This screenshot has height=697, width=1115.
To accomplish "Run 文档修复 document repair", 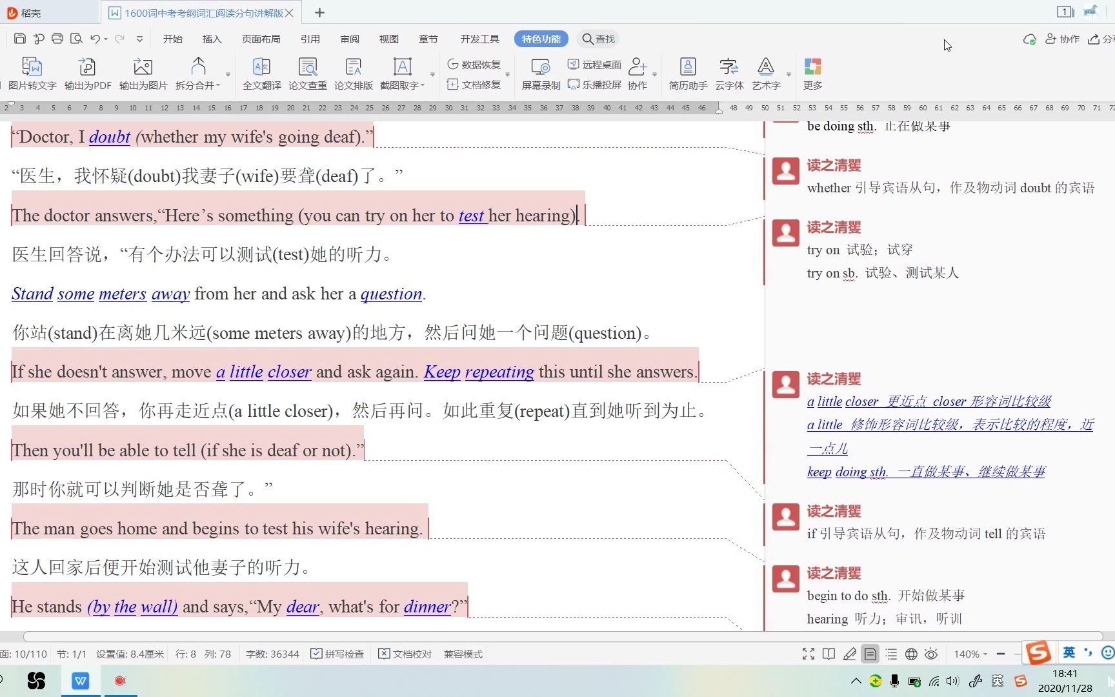I will (475, 85).
